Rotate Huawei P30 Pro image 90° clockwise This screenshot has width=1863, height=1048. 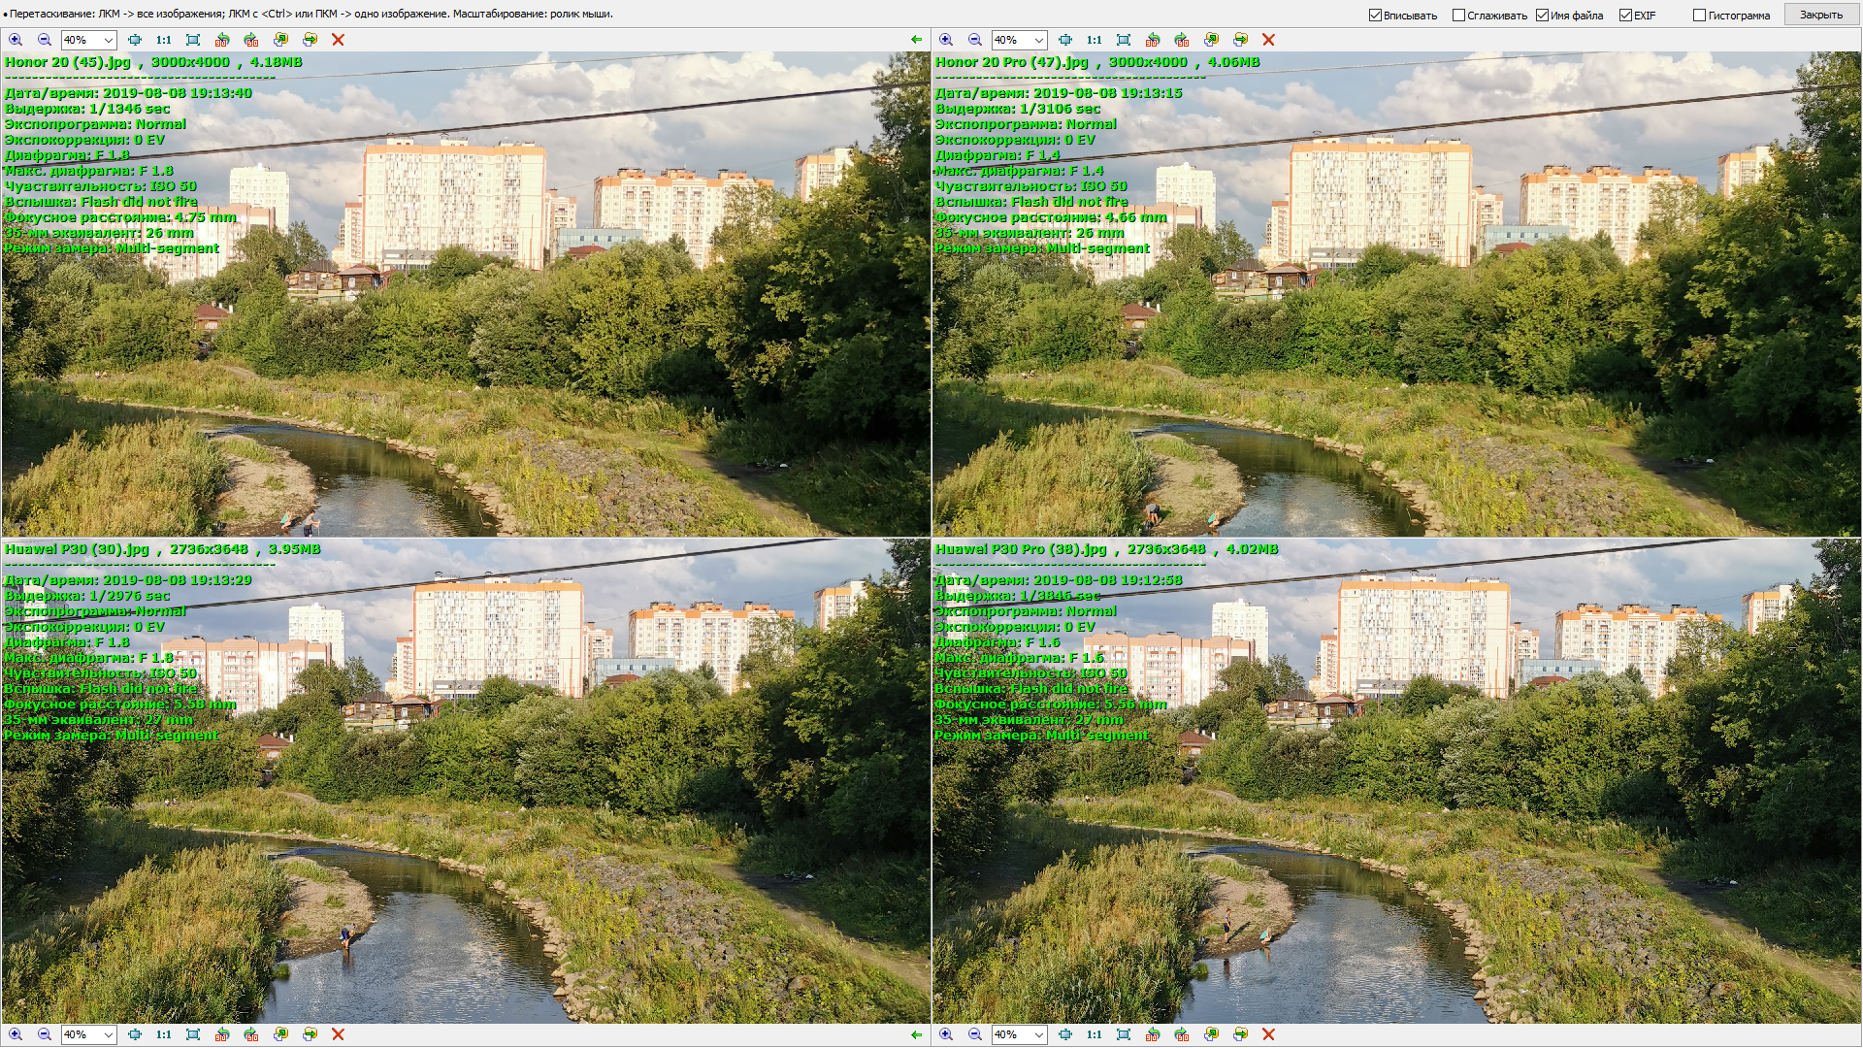(x=1182, y=1034)
